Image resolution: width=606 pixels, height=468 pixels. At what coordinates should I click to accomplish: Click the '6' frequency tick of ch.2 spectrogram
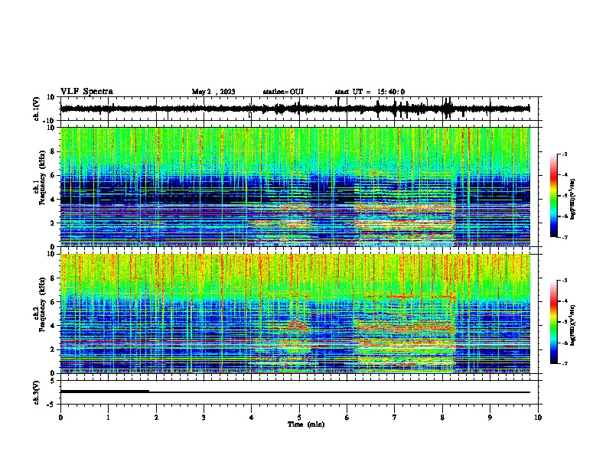53,302
